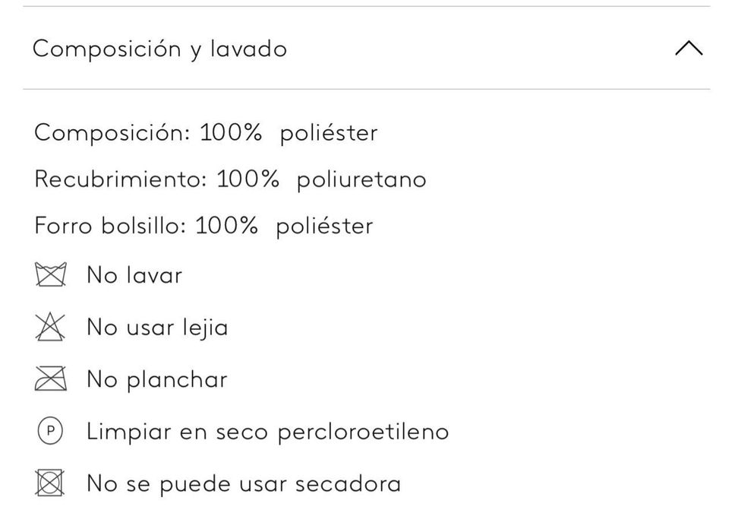This screenshot has height=532, width=738.
Task: Select the 'No usar lejia' text
Action: tap(157, 327)
